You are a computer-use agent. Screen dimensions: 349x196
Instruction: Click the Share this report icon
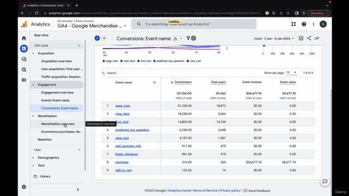[x=309, y=38]
